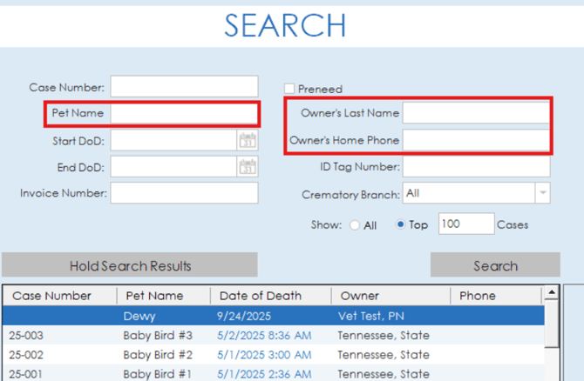Click the Owner's Last Name field
The image size is (584, 381).
[476, 113]
